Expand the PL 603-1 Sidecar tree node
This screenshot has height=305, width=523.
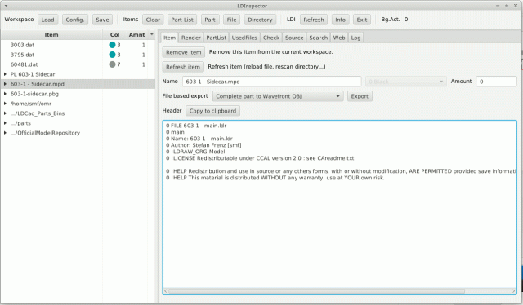(6, 74)
